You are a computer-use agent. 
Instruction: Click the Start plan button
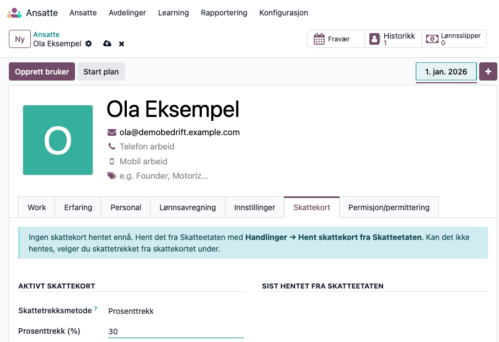101,72
